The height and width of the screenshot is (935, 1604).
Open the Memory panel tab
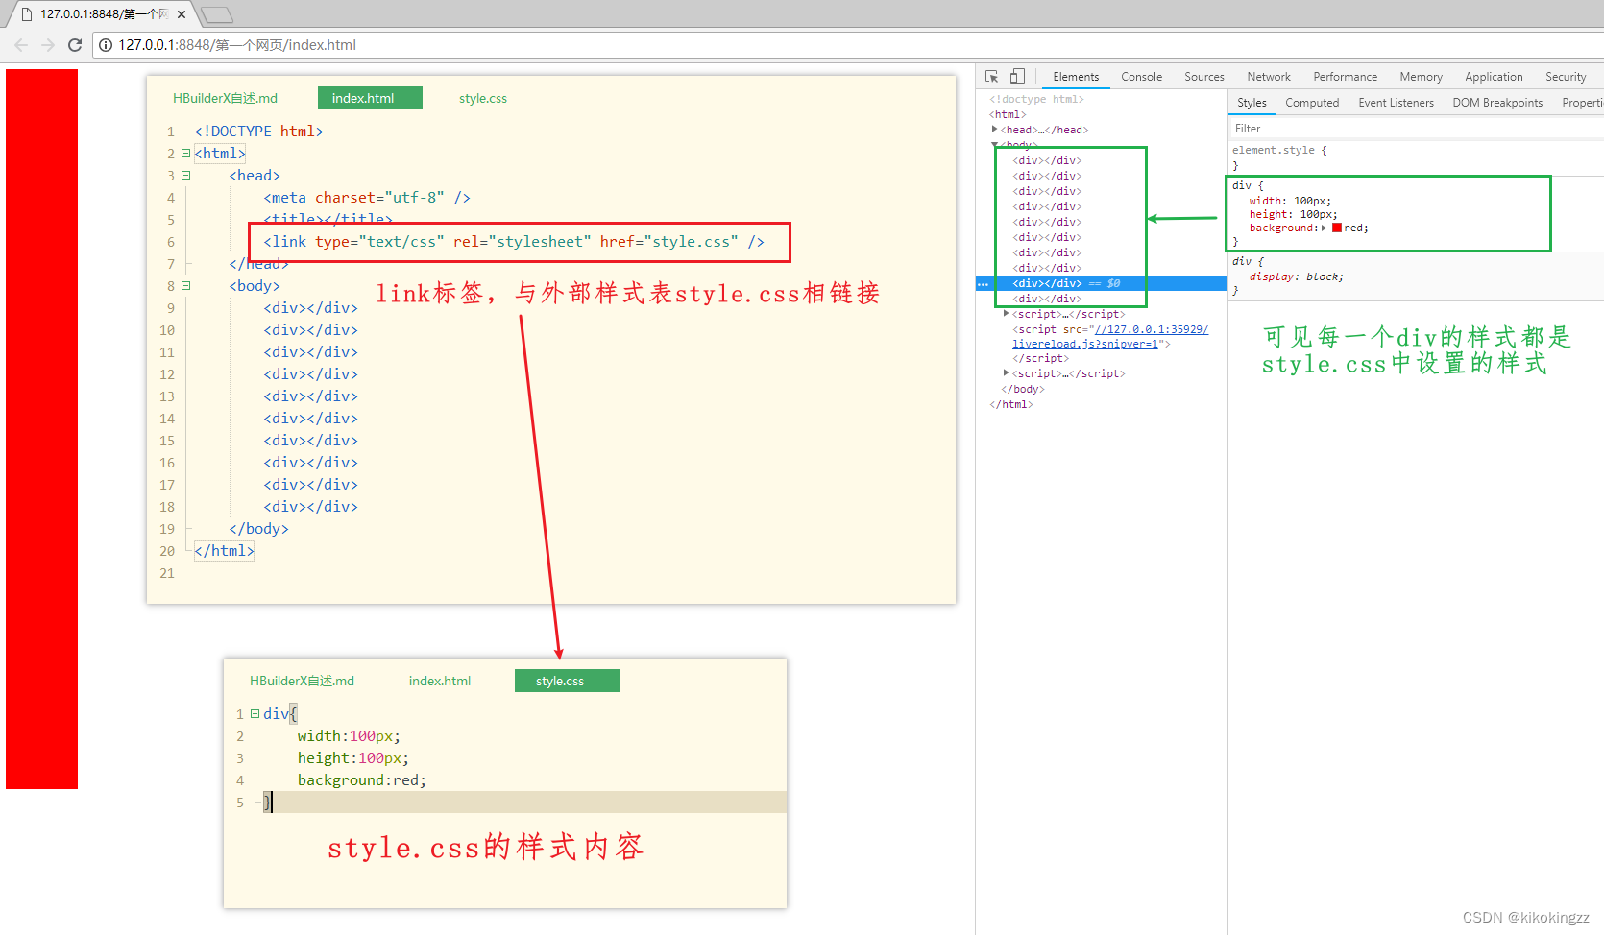[x=1421, y=77]
